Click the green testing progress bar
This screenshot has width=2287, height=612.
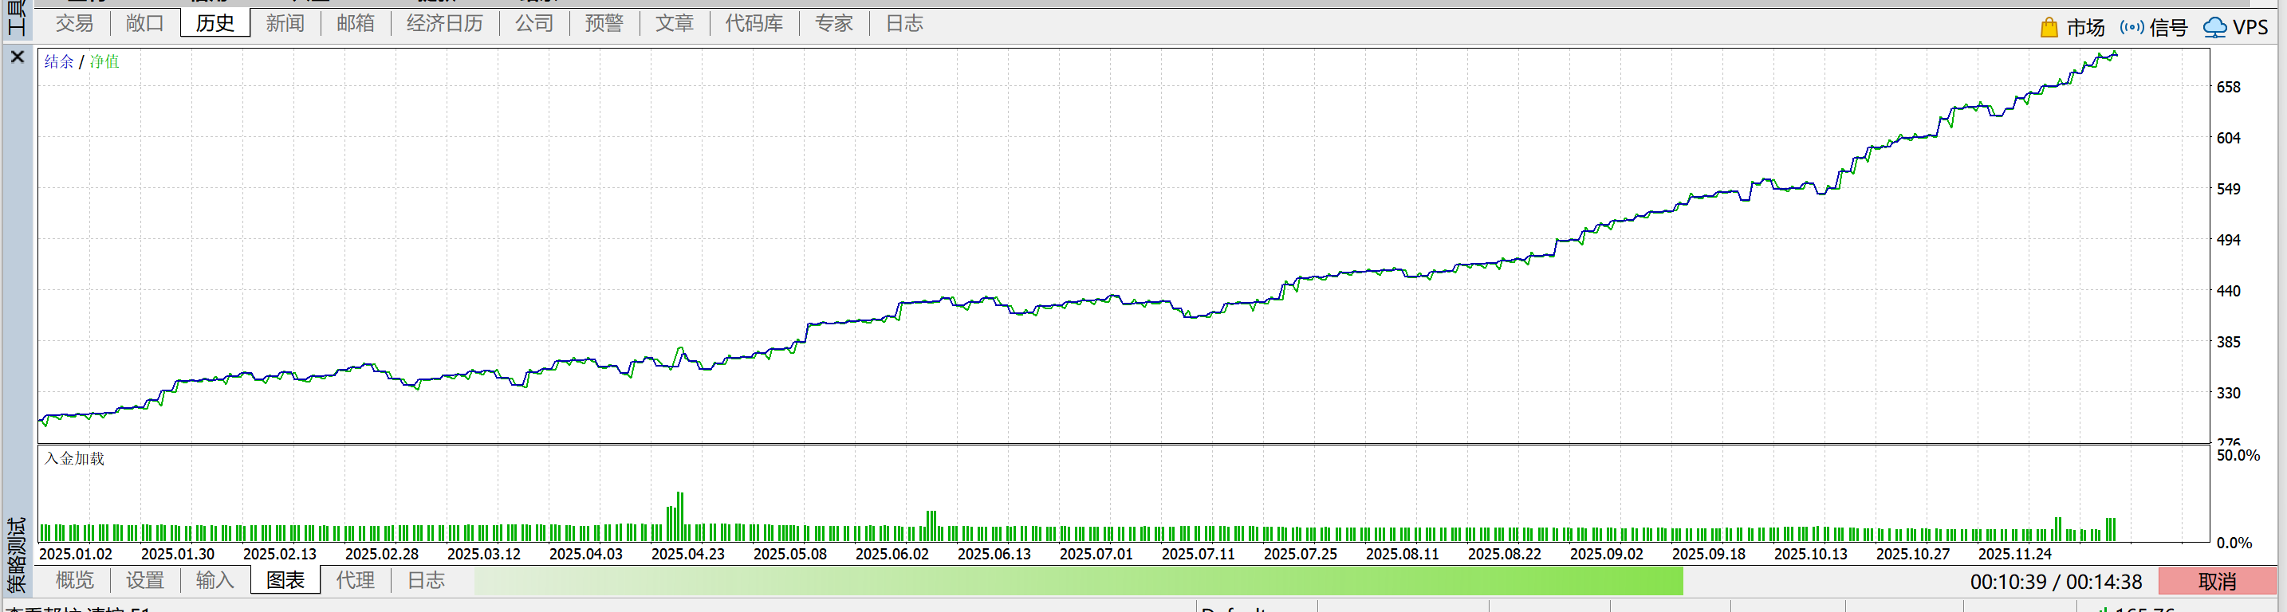1079,581
